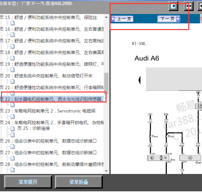Select tree item 页 16 左右普通
202x193 pixels.
coord(52,29)
